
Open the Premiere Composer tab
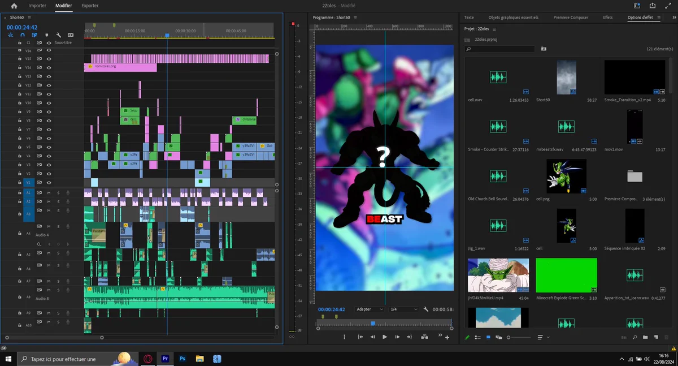(571, 18)
